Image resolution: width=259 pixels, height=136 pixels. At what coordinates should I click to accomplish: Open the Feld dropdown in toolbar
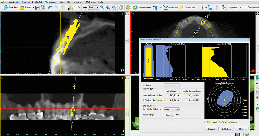[94, 8]
